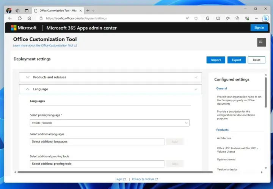Click Office LTSC Professional Plus 2021 text
Viewport: 273px width, 189px height.
point(237,150)
